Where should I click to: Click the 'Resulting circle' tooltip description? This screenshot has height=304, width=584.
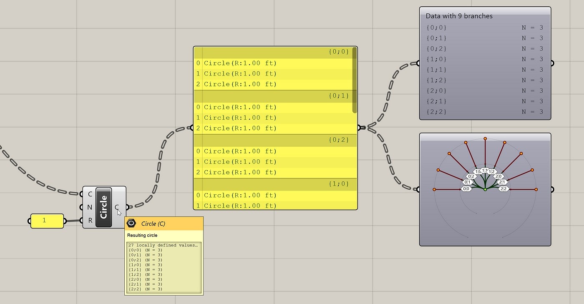pyautogui.click(x=142, y=235)
